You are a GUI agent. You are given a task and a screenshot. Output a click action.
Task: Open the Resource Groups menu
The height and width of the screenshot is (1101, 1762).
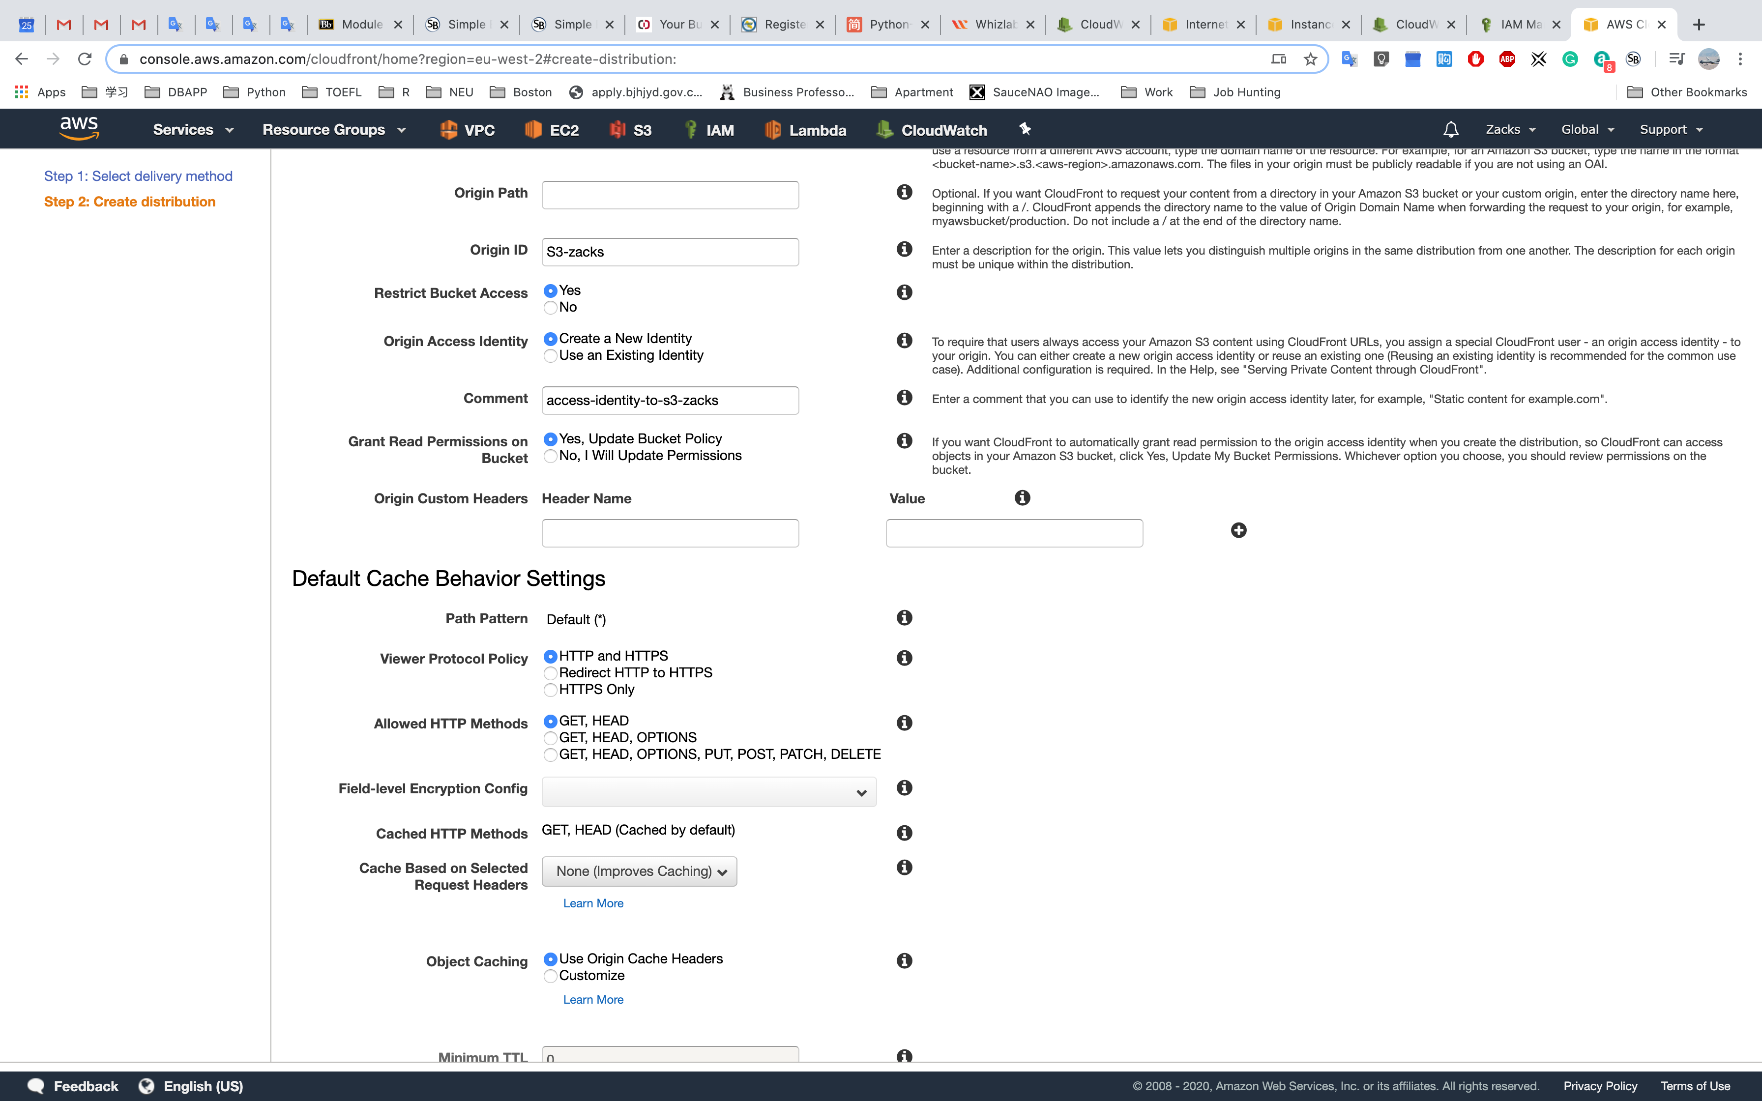click(x=333, y=130)
